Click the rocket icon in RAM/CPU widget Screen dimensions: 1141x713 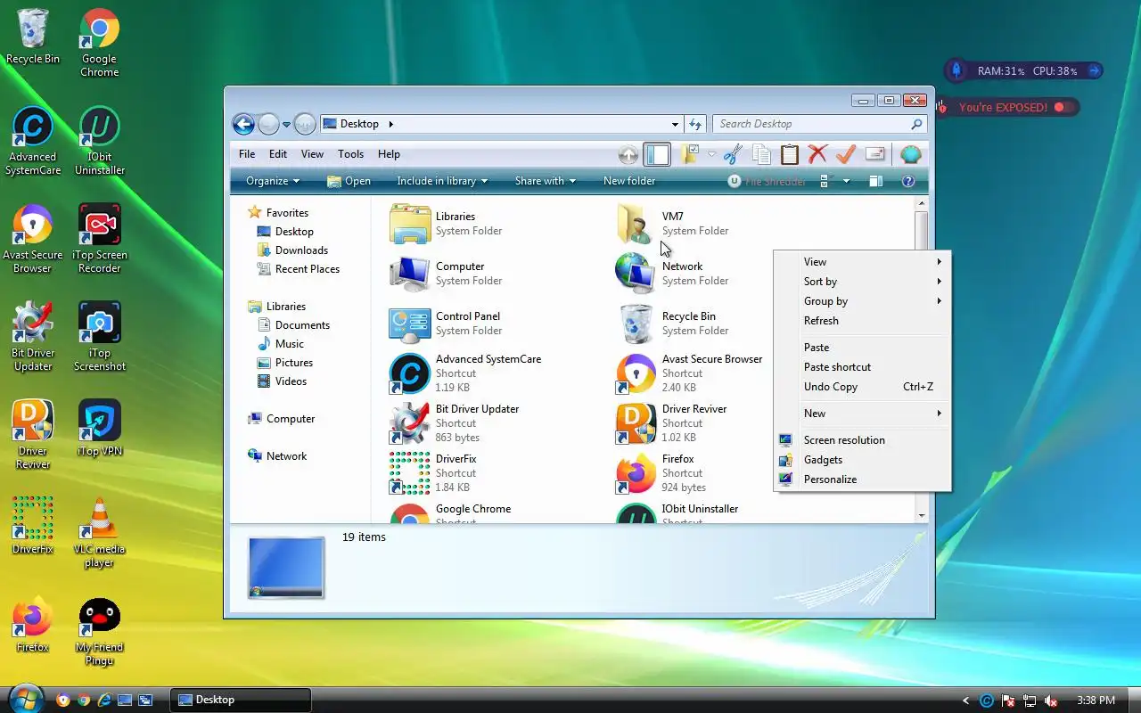pos(956,70)
